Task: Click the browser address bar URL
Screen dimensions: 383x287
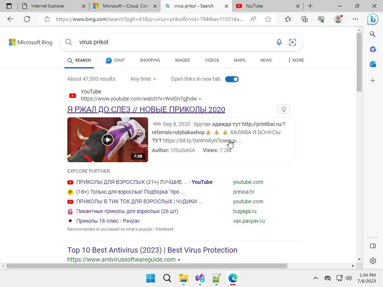Action: pos(149,19)
